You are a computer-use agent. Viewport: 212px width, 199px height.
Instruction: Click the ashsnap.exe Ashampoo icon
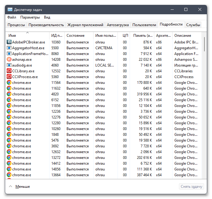point(9,59)
